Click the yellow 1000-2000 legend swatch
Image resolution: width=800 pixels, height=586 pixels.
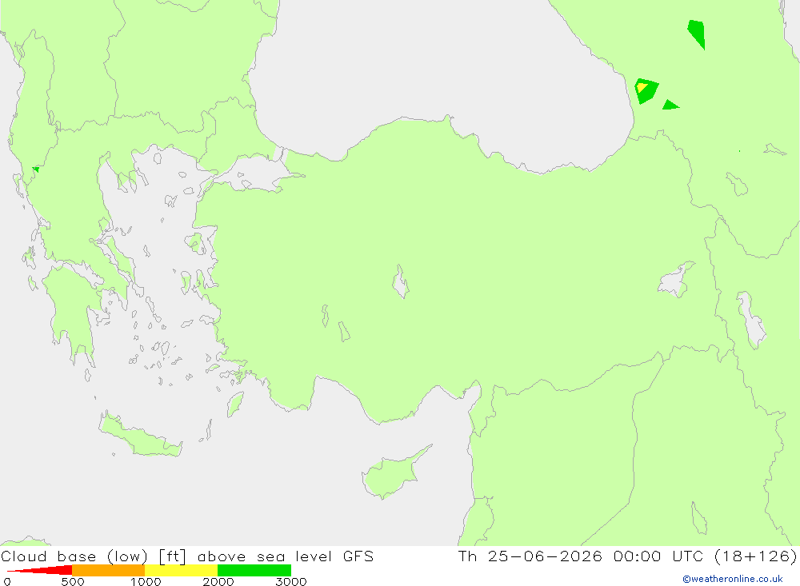181,570
